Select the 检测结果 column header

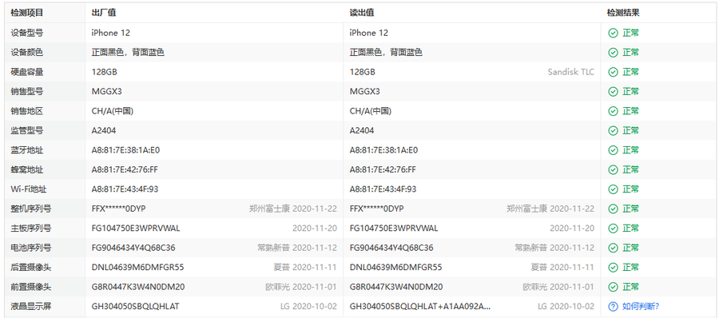coord(623,13)
